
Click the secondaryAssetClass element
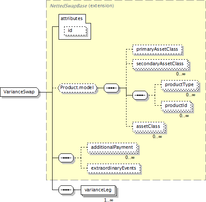point(161,64)
